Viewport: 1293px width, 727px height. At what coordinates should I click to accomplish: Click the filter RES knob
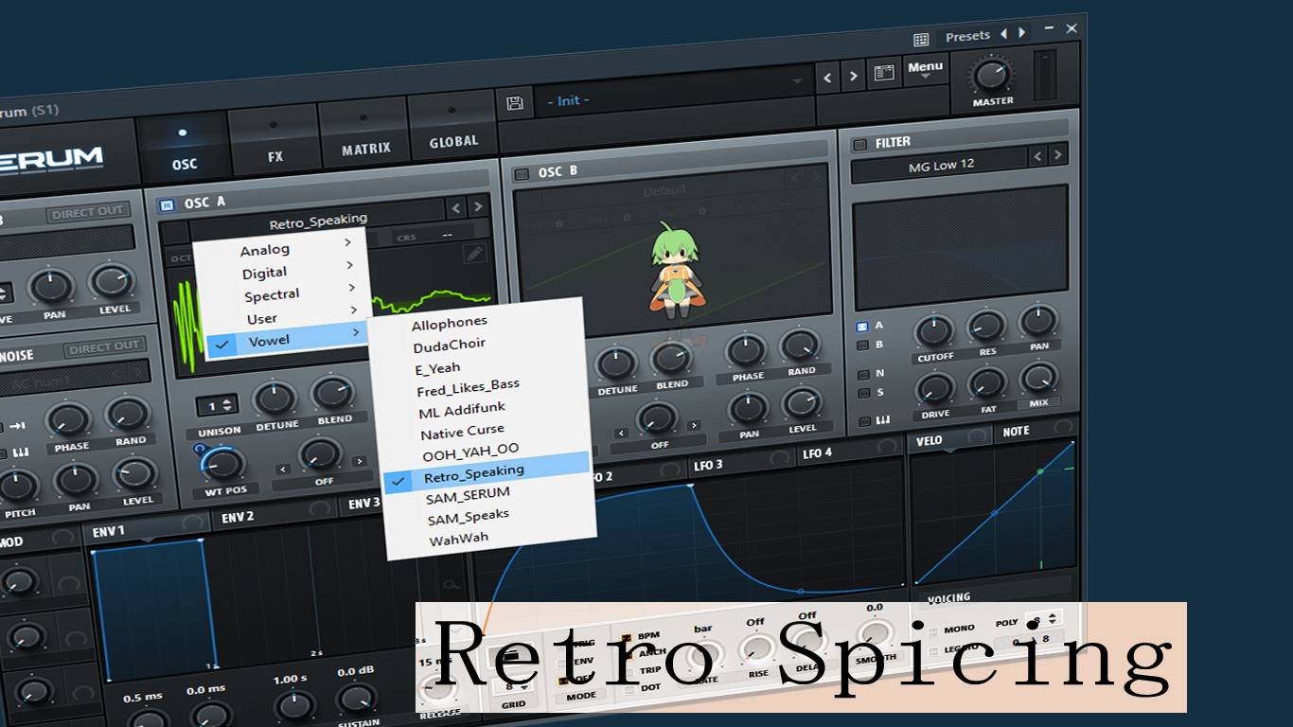pyautogui.click(x=985, y=327)
